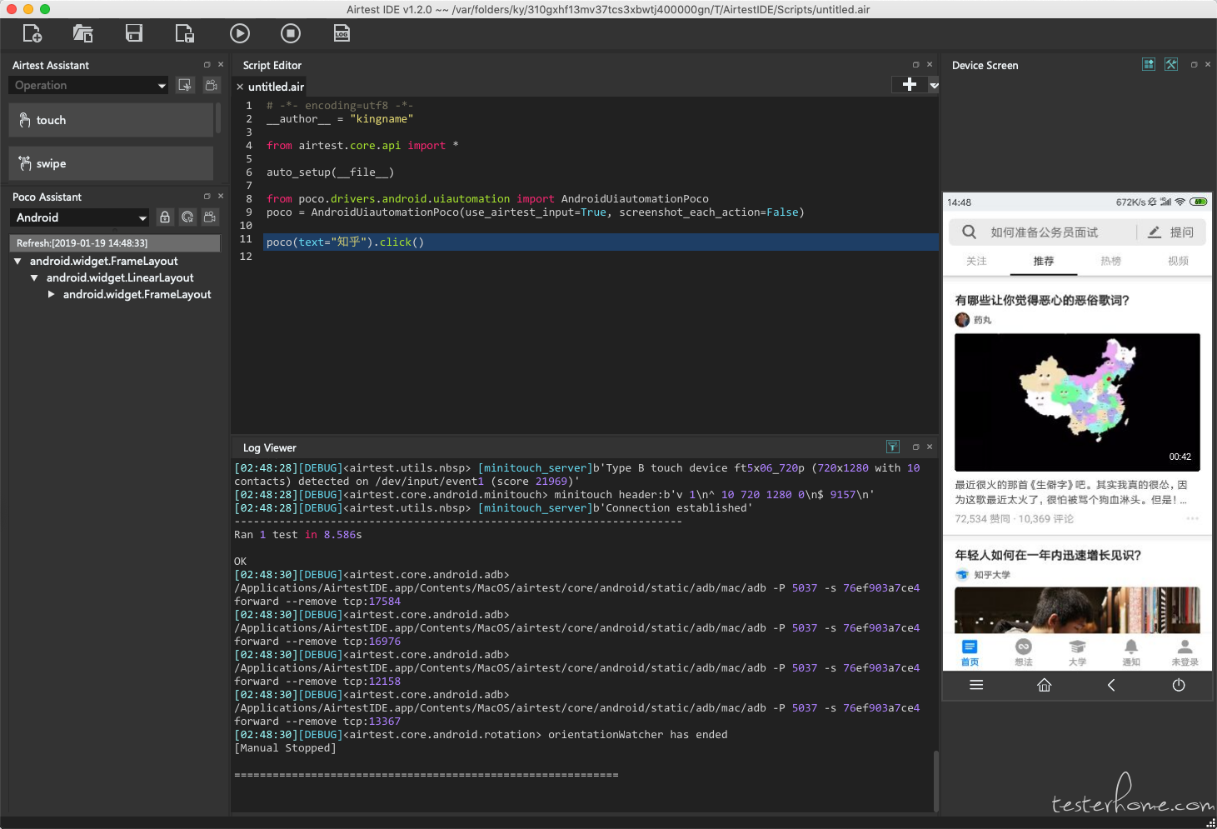Collapse the android.widget.LinearLayout node
The height and width of the screenshot is (829, 1217).
(34, 277)
